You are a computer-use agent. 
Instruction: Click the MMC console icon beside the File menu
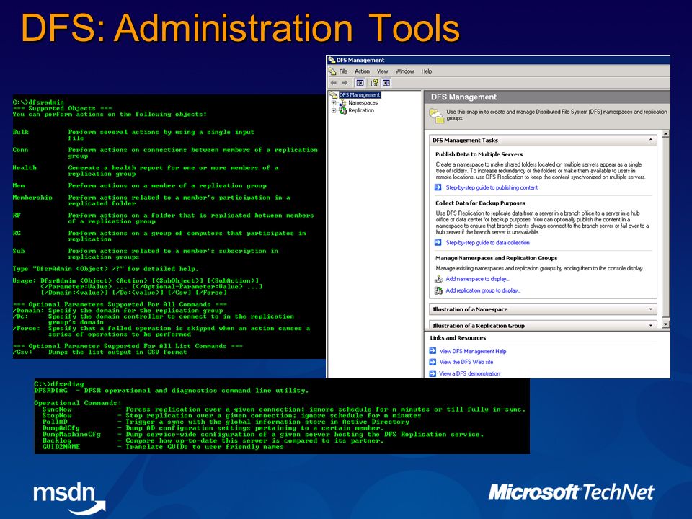(x=332, y=71)
